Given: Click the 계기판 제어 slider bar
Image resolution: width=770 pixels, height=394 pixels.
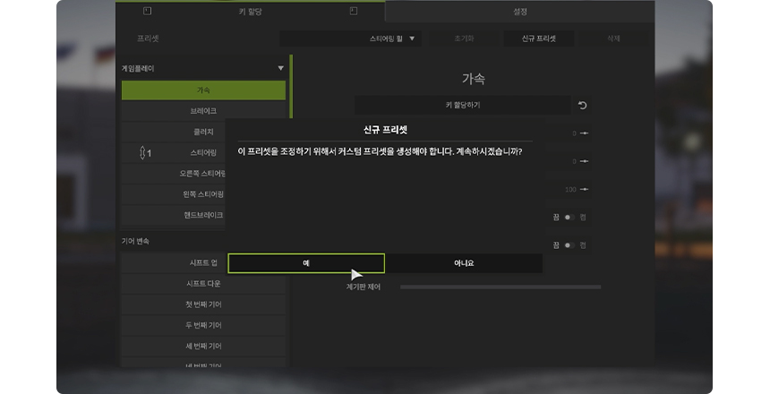Looking at the screenshot, I should (500, 287).
